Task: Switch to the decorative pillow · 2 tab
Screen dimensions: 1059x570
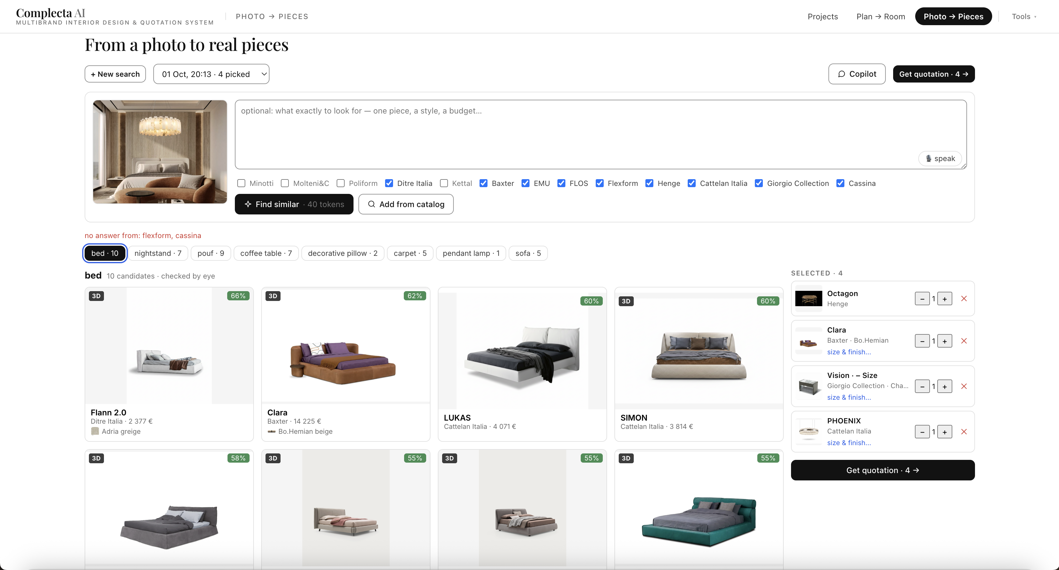Action: tap(342, 253)
